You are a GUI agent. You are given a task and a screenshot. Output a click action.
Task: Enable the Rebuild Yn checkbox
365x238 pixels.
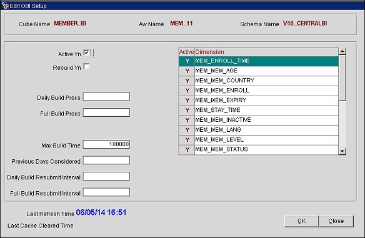click(86, 67)
